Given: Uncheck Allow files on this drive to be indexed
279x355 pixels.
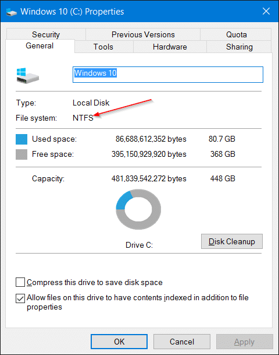Looking at the screenshot, I should coord(20,298).
